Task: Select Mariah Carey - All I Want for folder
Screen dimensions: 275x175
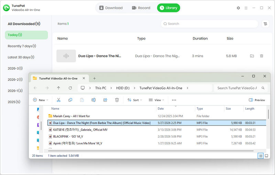Action: tap(157, 116)
